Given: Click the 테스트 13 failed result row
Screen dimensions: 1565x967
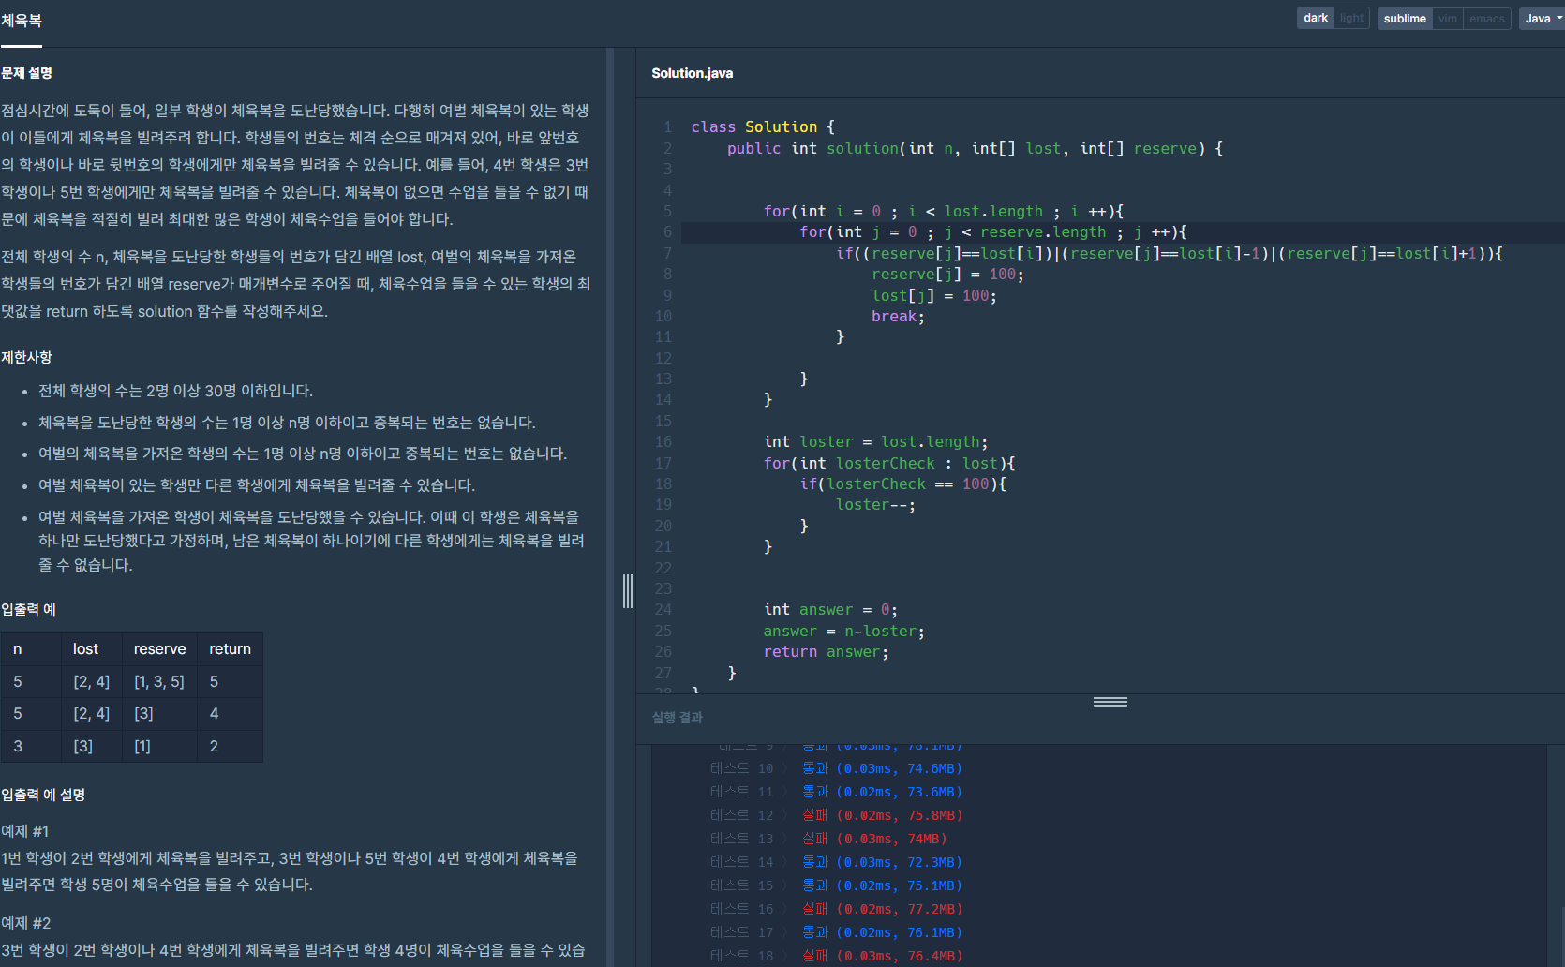Looking at the screenshot, I should coord(828,839).
